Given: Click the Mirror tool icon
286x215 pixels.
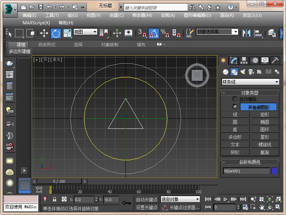Looking at the screenshot, I should 246,33.
